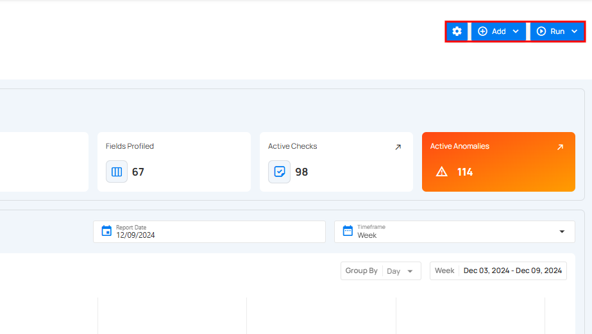The width and height of the screenshot is (592, 334).
Task: Click the plus circle icon on Add
Action: tap(482, 31)
